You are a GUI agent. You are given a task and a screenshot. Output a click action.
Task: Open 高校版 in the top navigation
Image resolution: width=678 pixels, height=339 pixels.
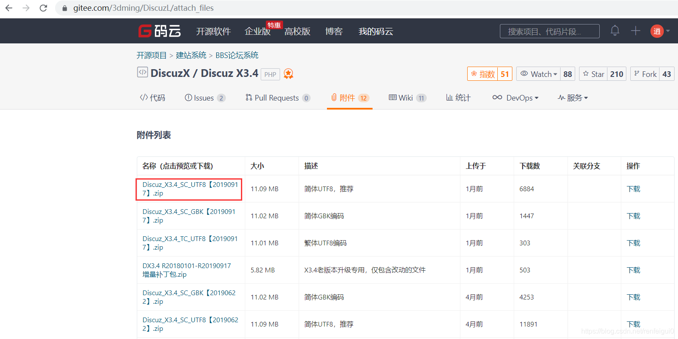(x=297, y=31)
